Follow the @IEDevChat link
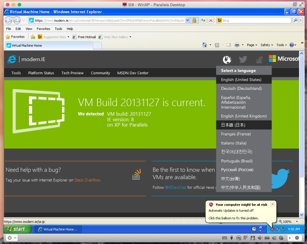 tap(175, 187)
